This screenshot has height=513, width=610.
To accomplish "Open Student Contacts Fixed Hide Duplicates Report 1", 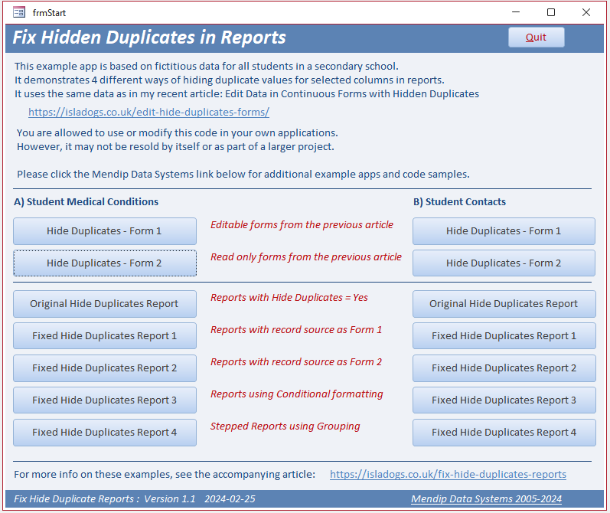I will click(504, 335).
